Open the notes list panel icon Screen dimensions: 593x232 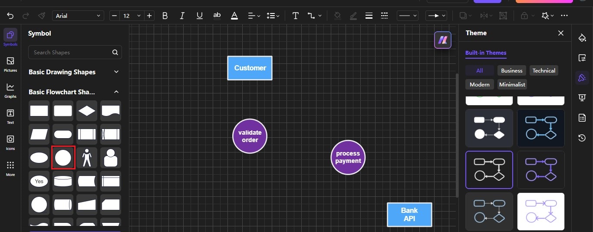[582, 118]
